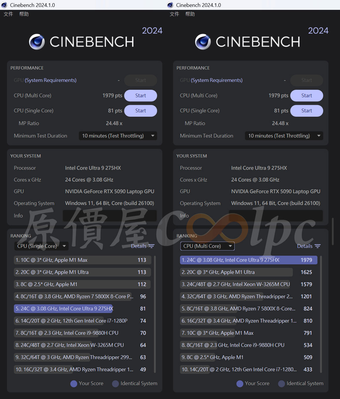The width and height of the screenshot is (340, 399).
Task: Start the CPU Single Core test in left window
Action: 141,111
